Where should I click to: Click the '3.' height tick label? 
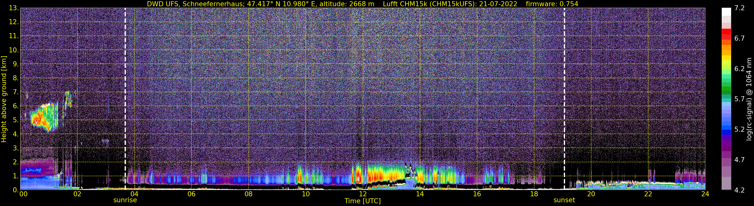[16, 148]
